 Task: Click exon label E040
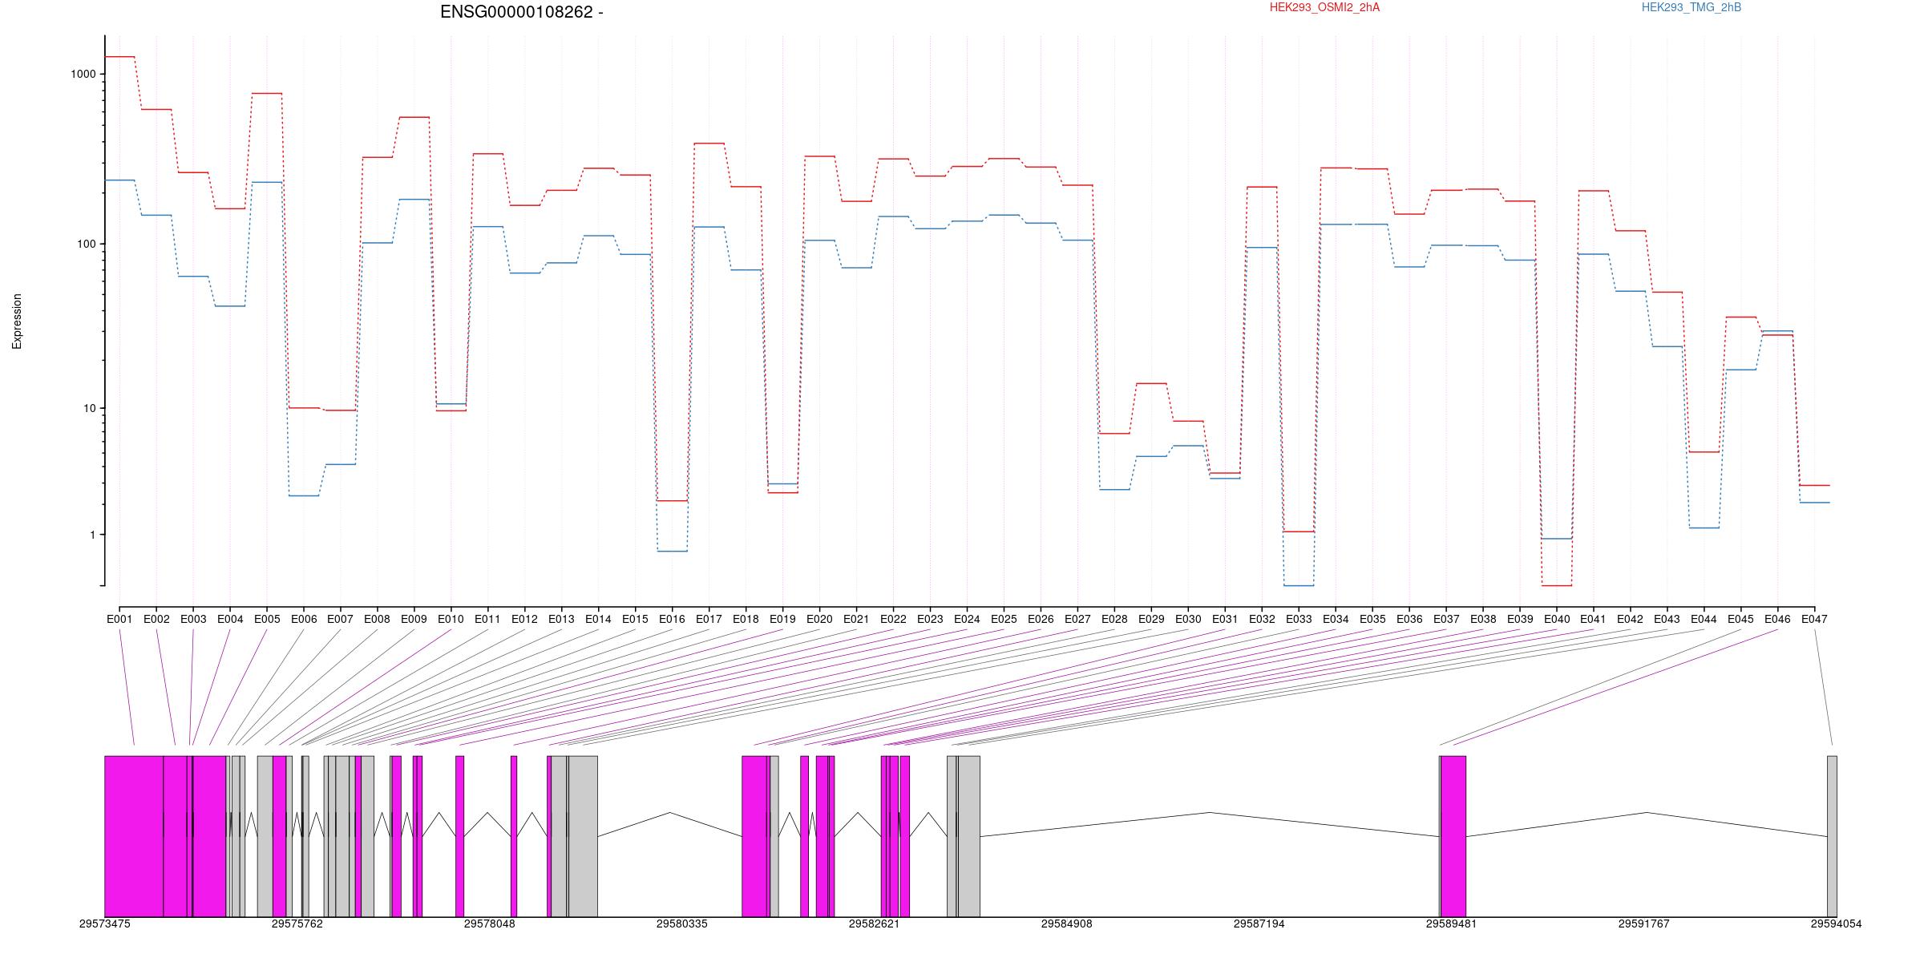[1558, 619]
